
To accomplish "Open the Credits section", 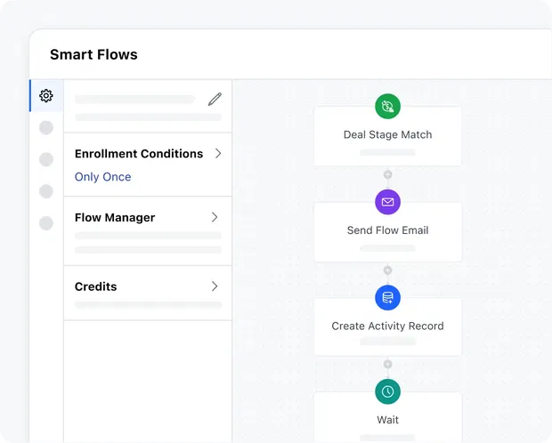I will (x=96, y=286).
